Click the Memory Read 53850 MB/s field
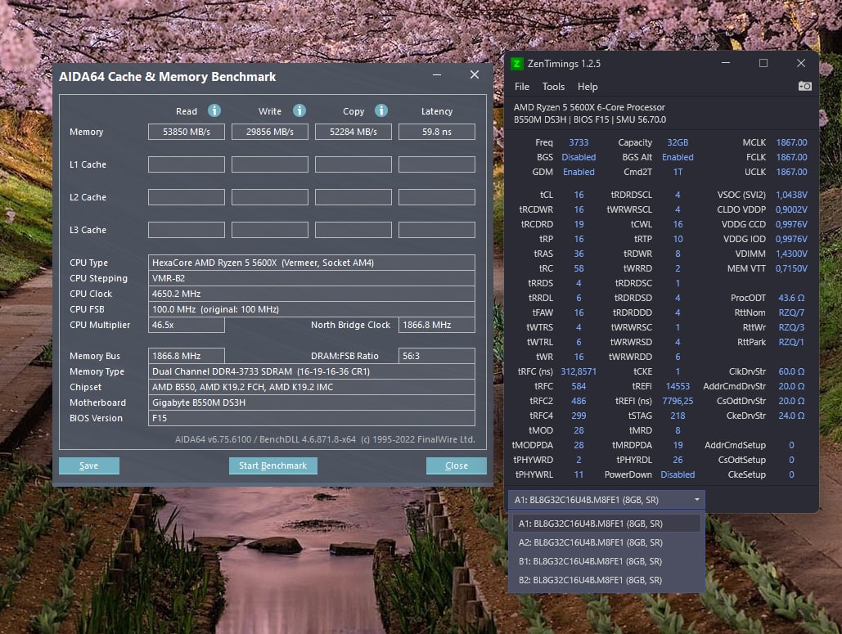Screen dimensions: 842x634 [187, 132]
